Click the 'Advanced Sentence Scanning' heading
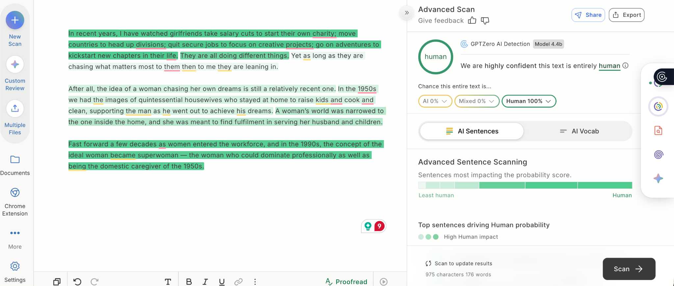The image size is (674, 286). point(473,162)
